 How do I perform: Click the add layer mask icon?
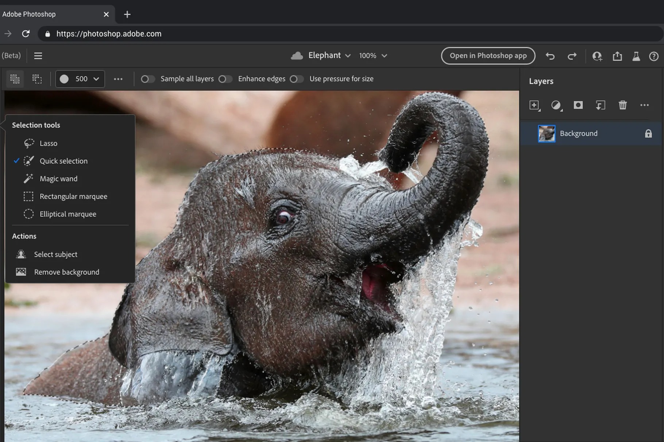coord(578,105)
